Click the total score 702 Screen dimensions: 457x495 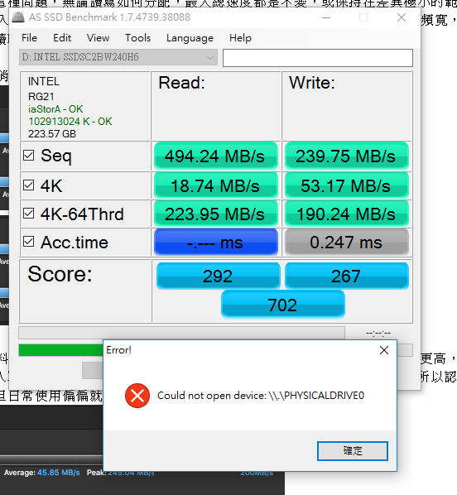coord(282,305)
